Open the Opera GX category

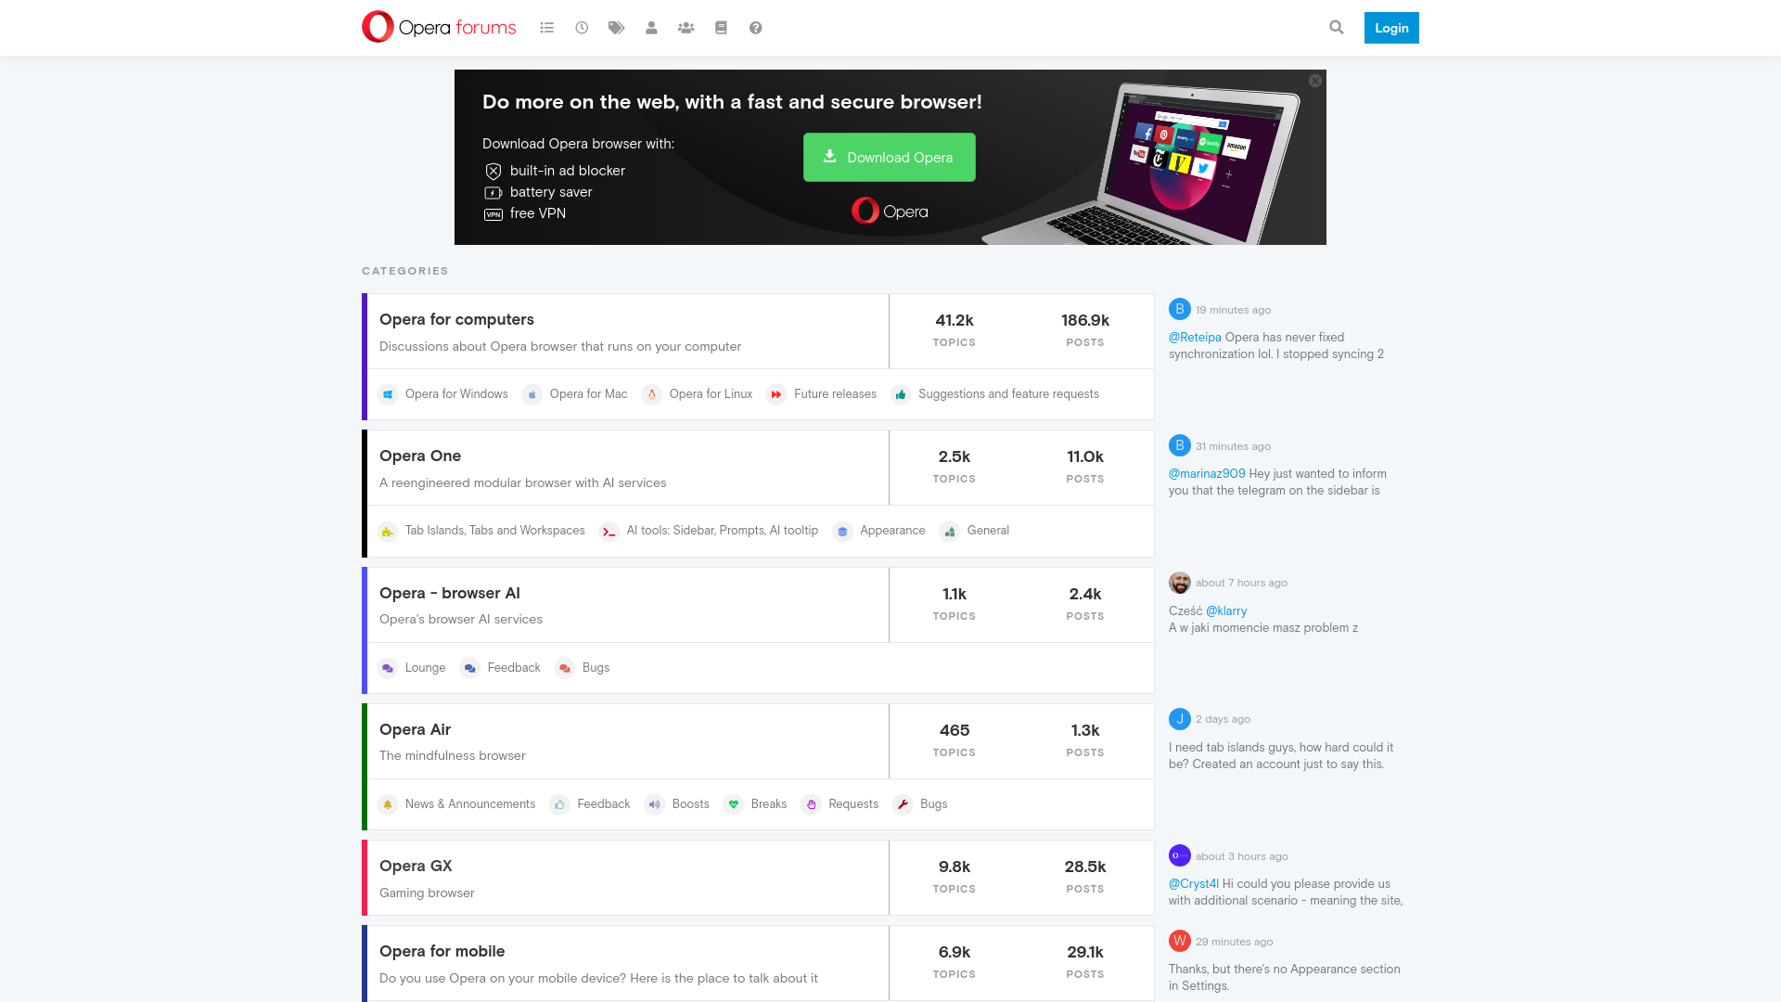coord(416,866)
